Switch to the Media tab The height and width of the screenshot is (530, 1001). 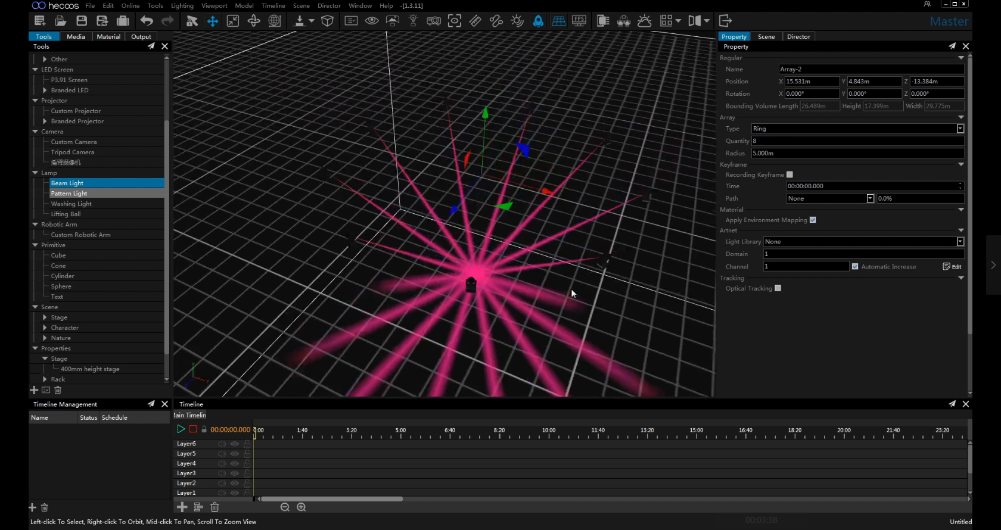pyautogui.click(x=76, y=36)
